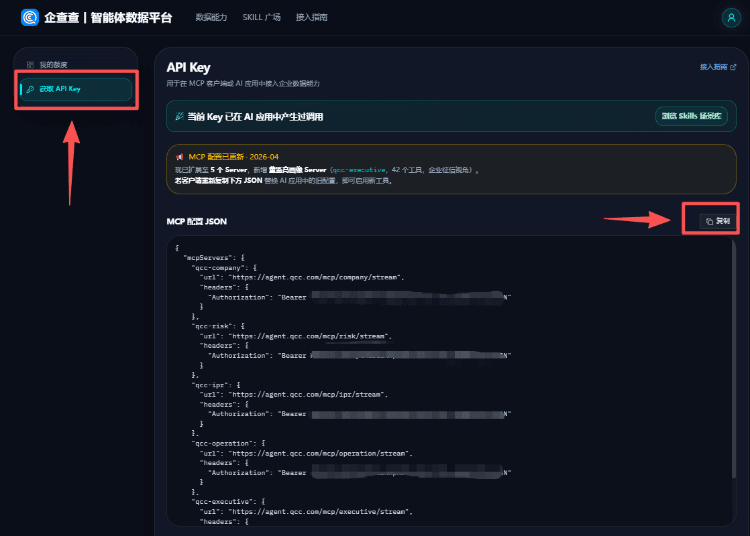Click the megaphone icon in MCP notice

click(179, 157)
